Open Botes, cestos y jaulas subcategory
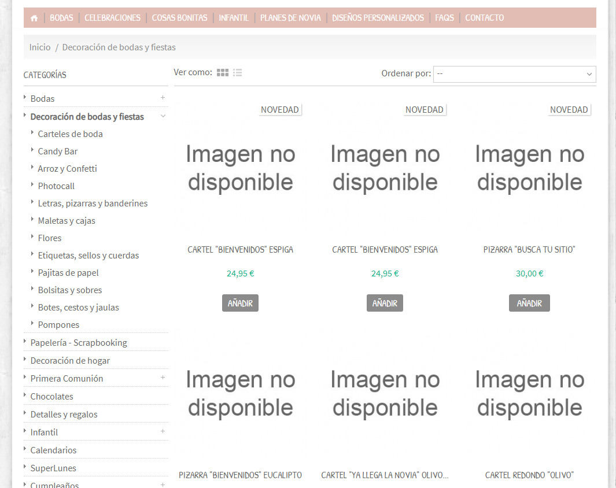Viewport: 616px width, 488px height. tap(78, 308)
